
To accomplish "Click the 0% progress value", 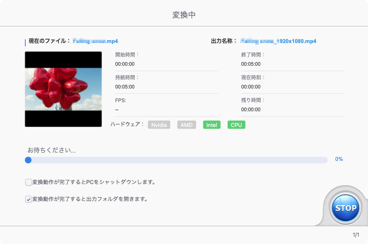I will pos(339,159).
